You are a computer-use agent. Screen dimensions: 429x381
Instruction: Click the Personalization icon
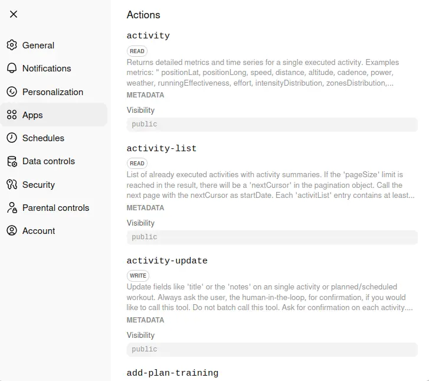(12, 92)
